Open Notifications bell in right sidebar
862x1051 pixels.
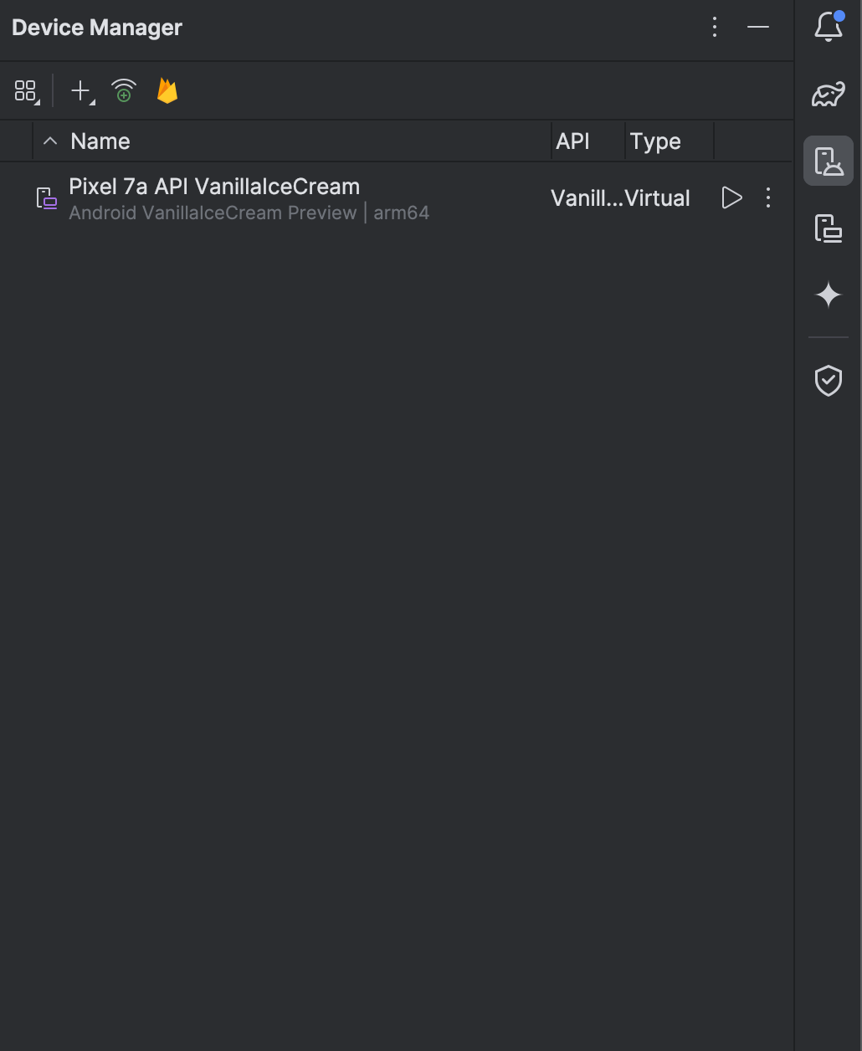(x=829, y=27)
